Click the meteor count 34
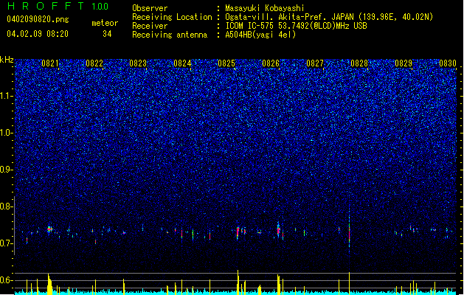 click(107, 34)
